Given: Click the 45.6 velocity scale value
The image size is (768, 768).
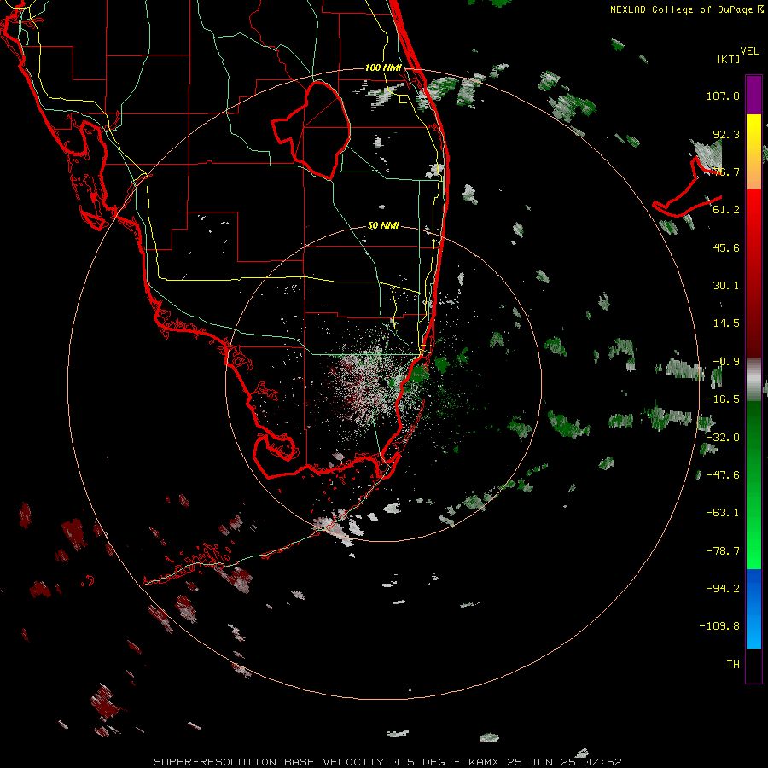Looking at the screenshot, I should tap(726, 247).
